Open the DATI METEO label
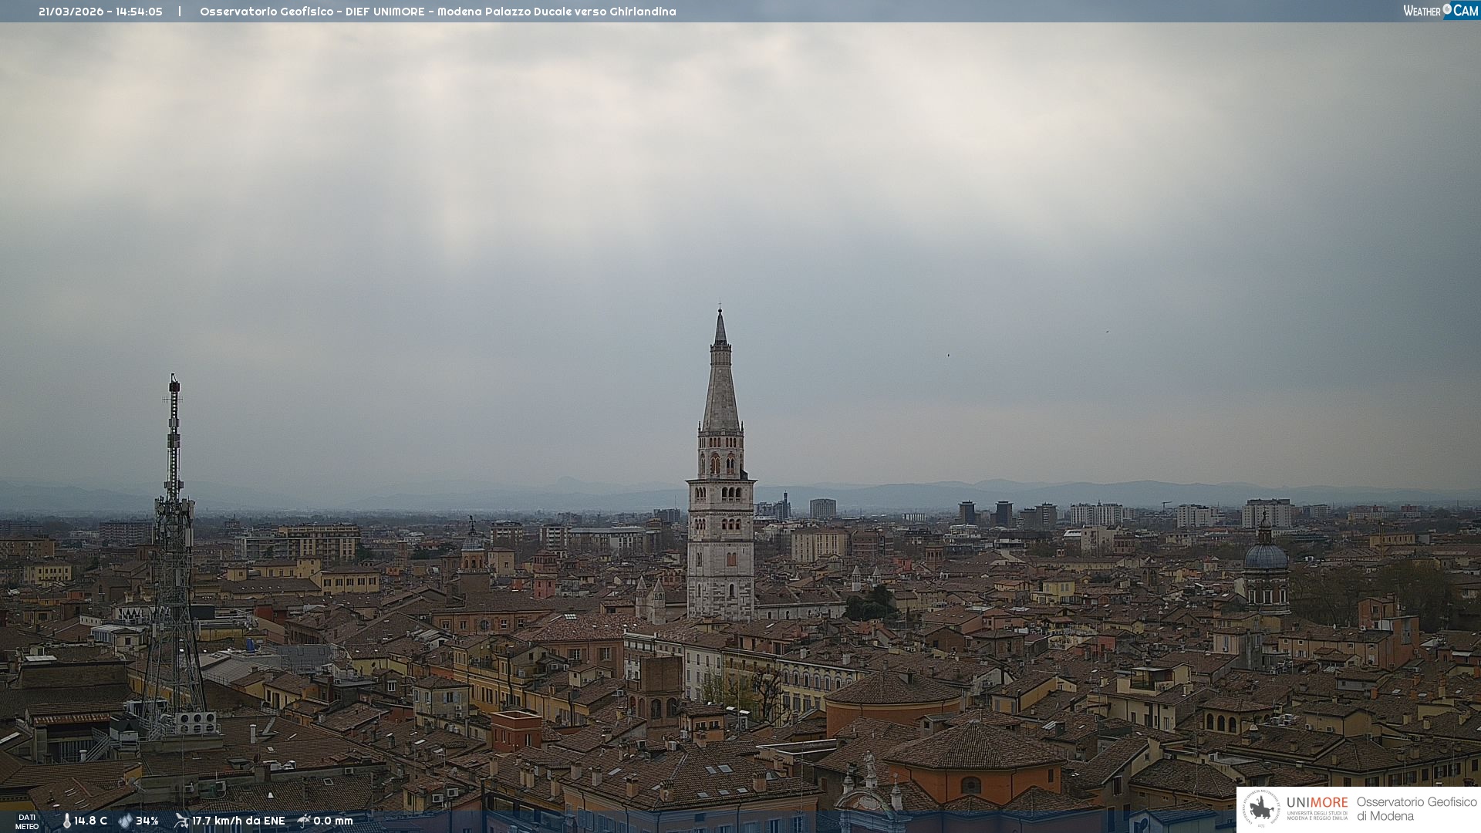 (27, 821)
